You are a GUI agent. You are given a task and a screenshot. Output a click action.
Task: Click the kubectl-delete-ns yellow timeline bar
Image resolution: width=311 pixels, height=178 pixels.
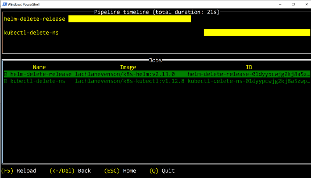[x=257, y=33]
